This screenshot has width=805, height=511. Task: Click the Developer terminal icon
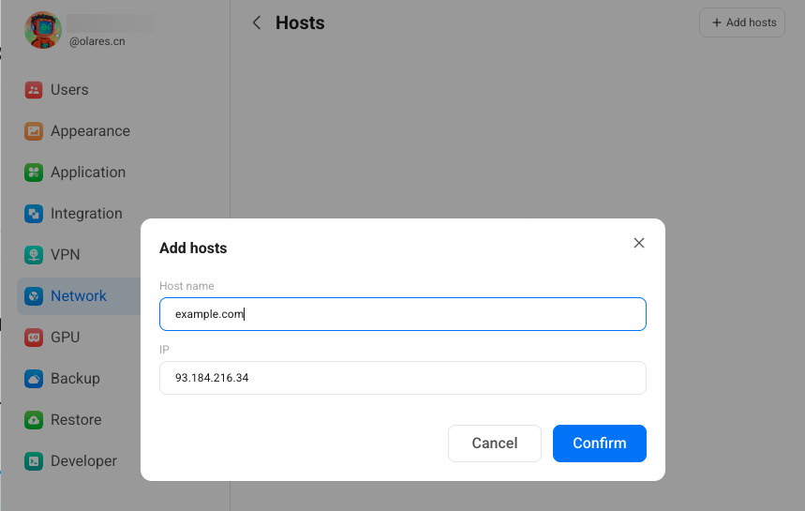pos(34,461)
